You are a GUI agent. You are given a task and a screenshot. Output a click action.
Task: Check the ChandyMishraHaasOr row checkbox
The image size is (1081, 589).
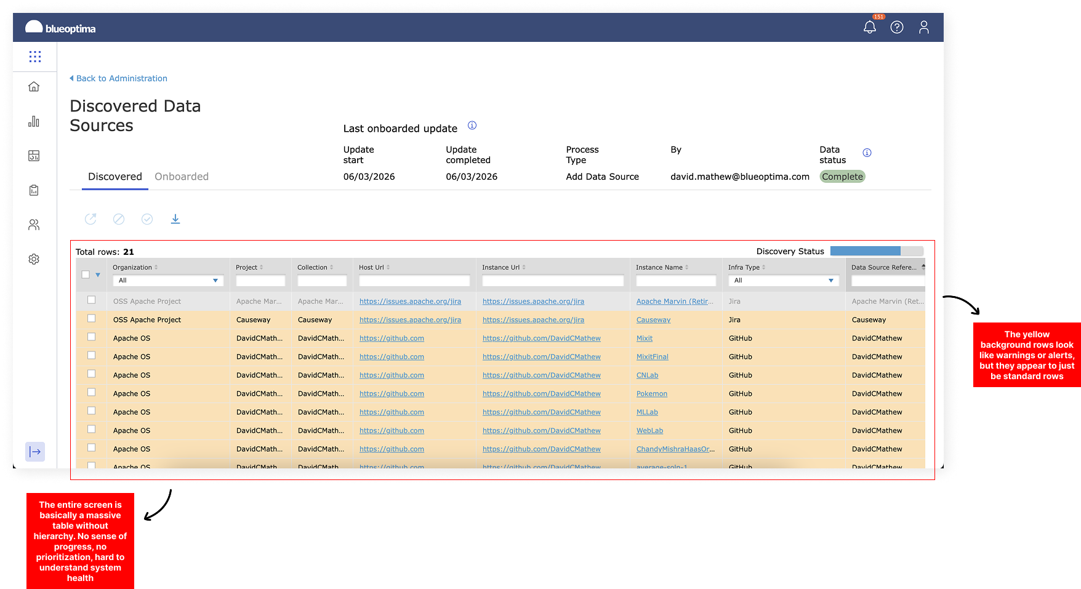91,447
